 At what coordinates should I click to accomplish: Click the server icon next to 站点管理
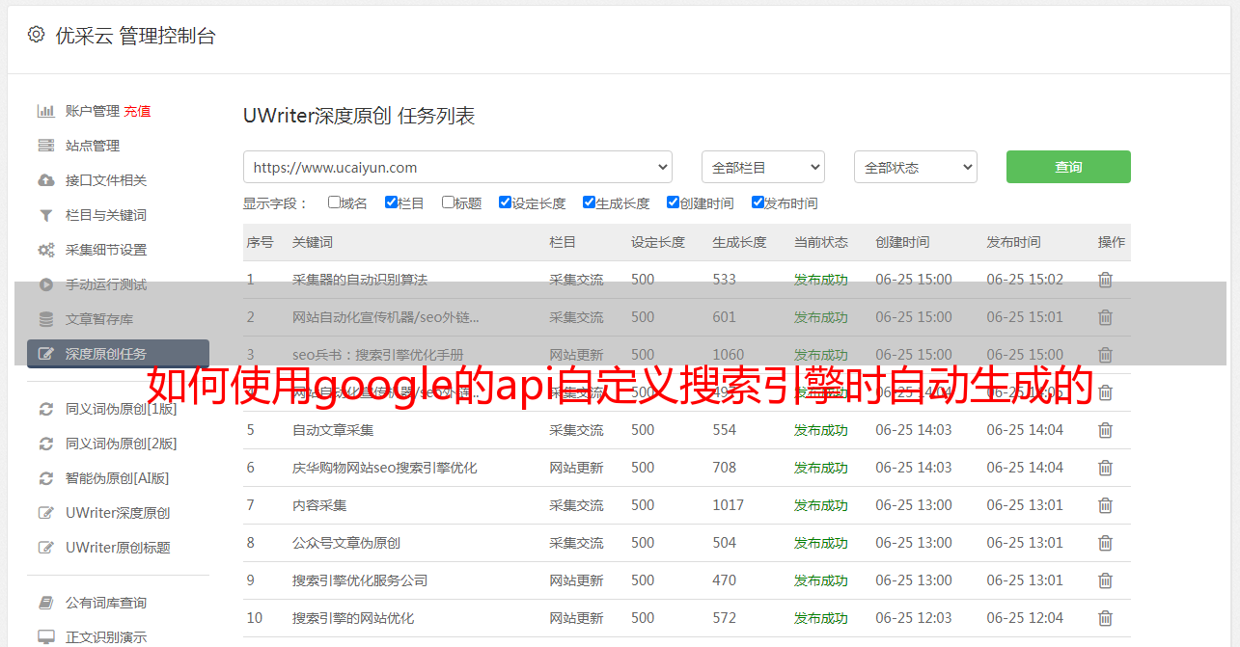[45, 146]
